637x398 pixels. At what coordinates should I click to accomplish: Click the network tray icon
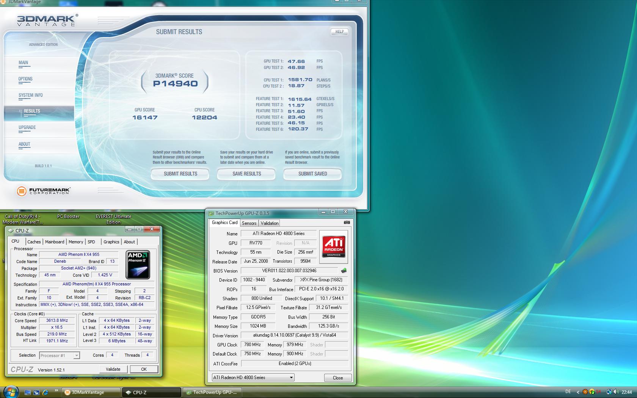click(x=609, y=392)
